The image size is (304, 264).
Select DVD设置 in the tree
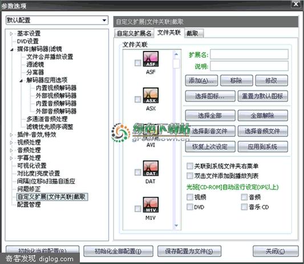28,41
